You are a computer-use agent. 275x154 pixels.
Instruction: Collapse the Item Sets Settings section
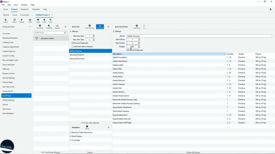pyautogui.click(x=70, y=31)
